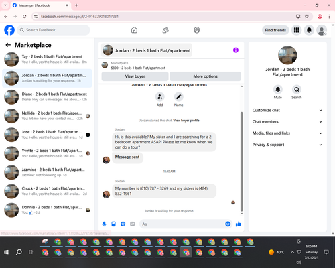Viewport: 335px width, 268px height.
Task: Edit chat name with Name pencil icon
Action: (179, 97)
